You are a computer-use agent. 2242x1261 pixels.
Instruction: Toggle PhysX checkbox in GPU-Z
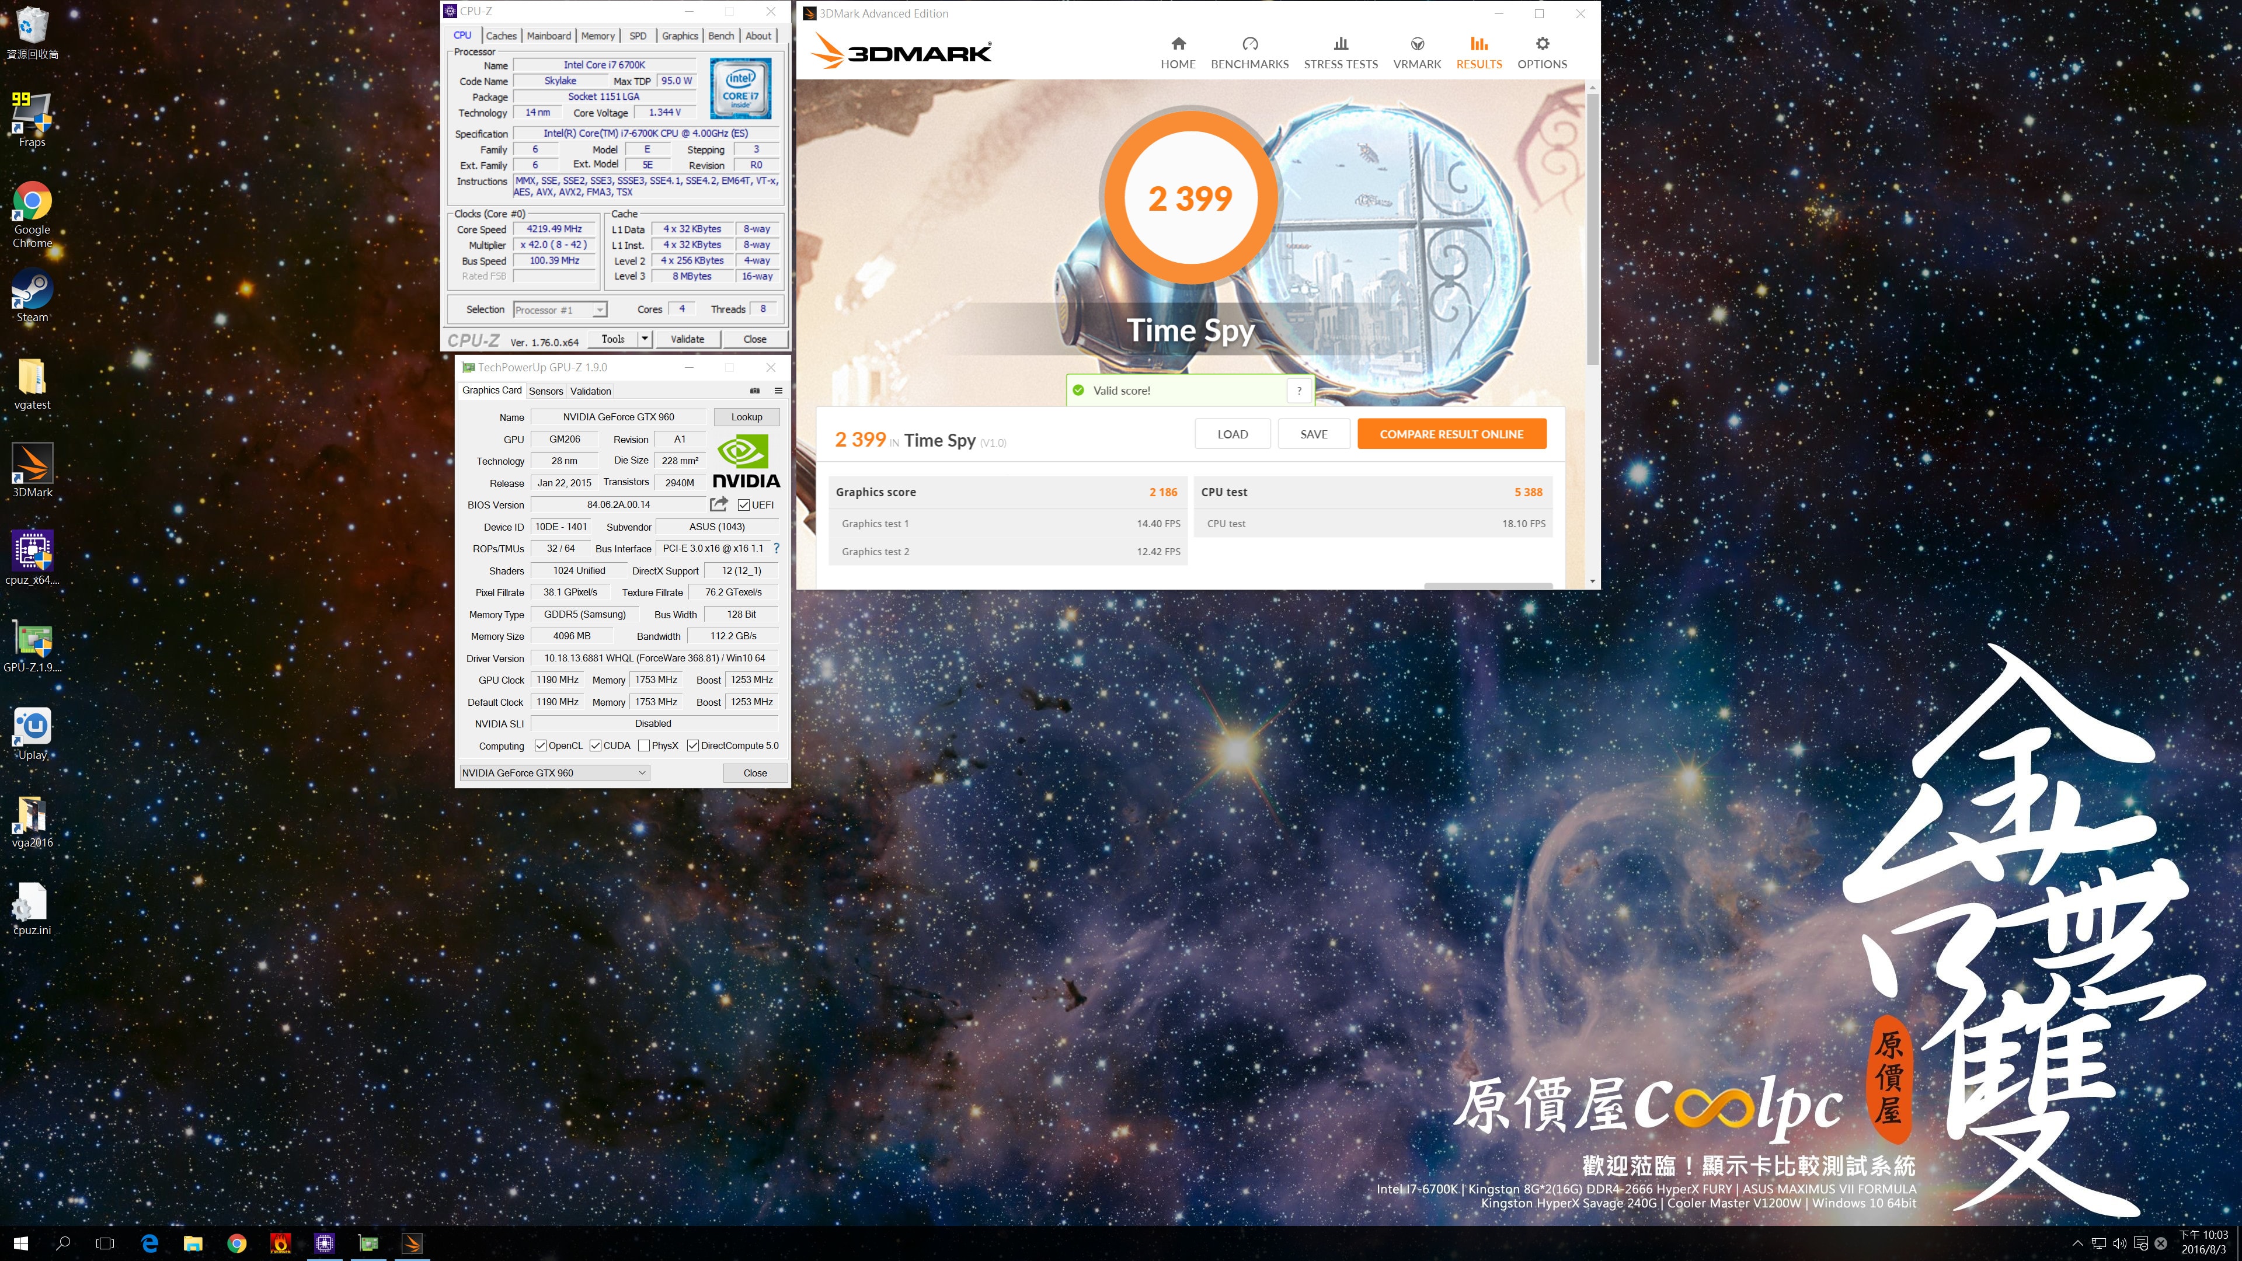(644, 746)
